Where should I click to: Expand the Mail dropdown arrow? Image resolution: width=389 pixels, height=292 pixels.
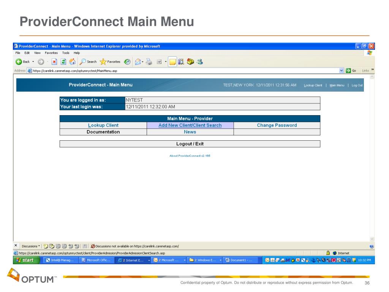coord(142,62)
